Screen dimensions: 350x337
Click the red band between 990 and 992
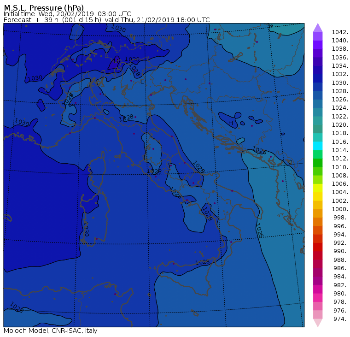318,247
